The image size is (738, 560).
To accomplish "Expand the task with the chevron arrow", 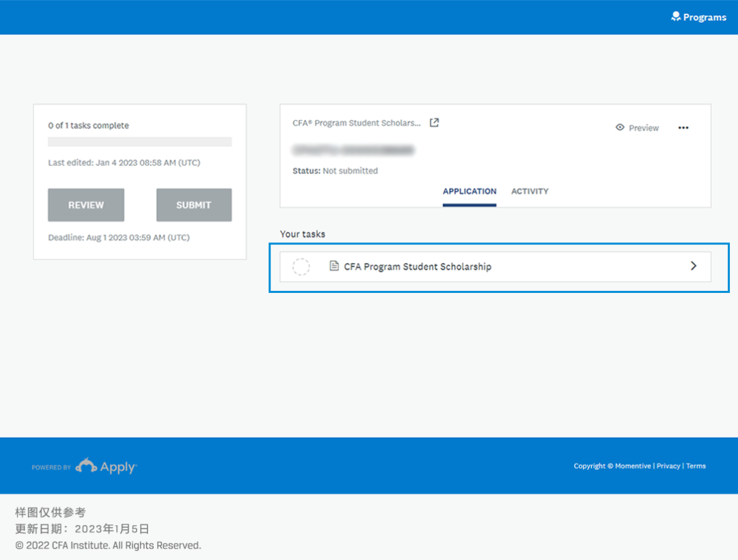I will (x=694, y=266).
